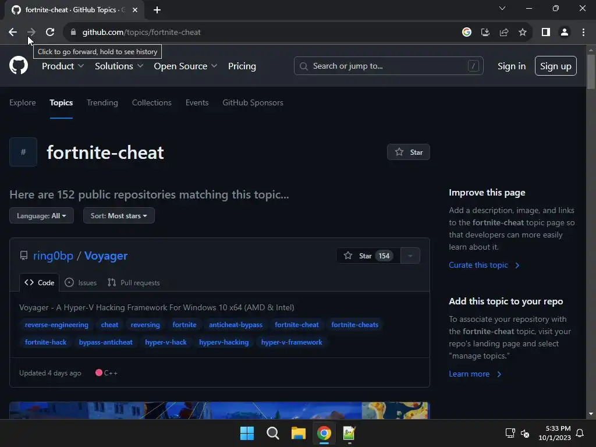The height and width of the screenshot is (447, 596).
Task: Star the fortnite-cheat topic
Action: click(409, 152)
